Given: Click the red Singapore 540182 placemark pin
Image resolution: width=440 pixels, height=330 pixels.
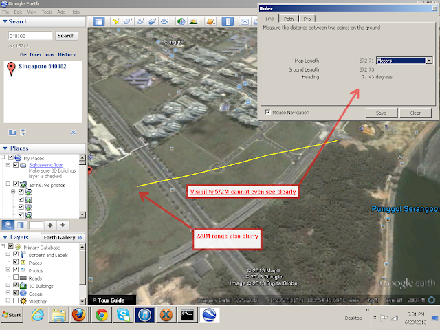Looking at the screenshot, I should [11, 69].
